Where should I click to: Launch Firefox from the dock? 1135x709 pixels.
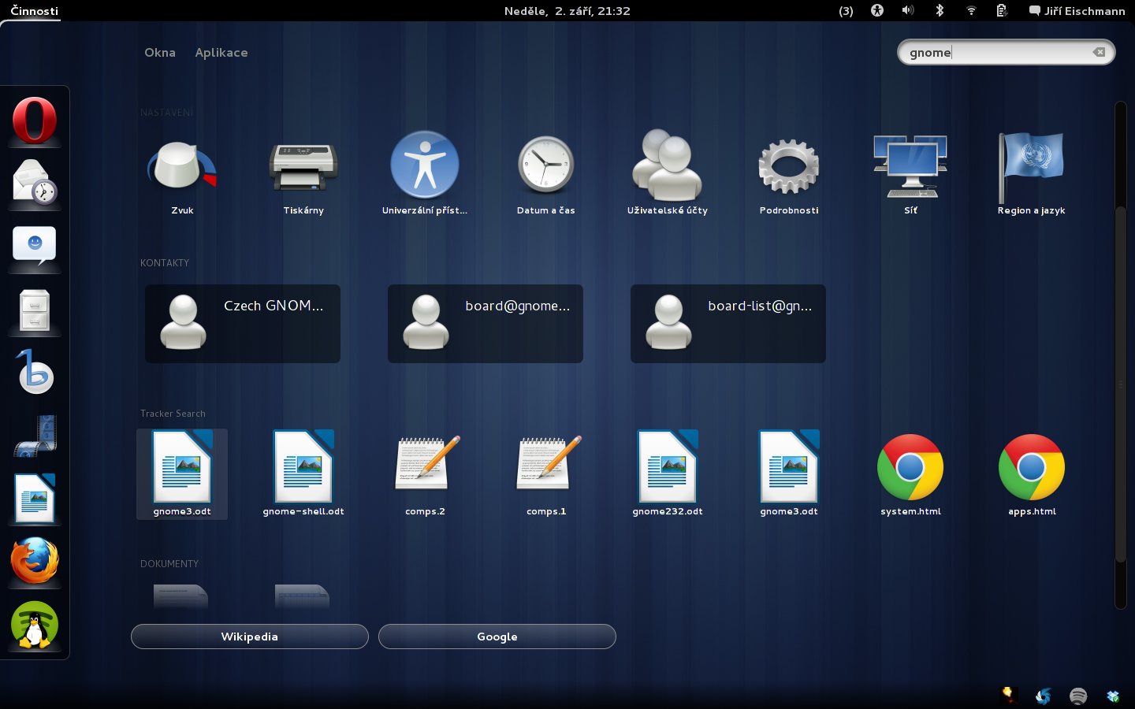tap(35, 561)
